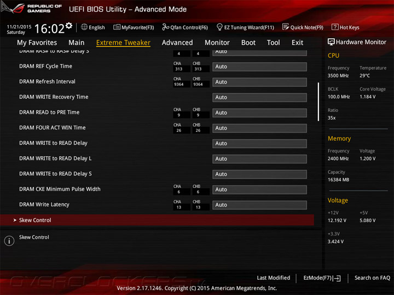Click the globe language icon

click(84, 27)
